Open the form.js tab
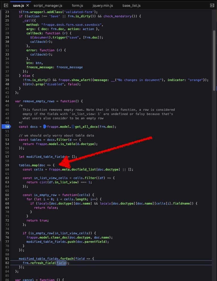The image size is (217, 281). (x=78, y=6)
